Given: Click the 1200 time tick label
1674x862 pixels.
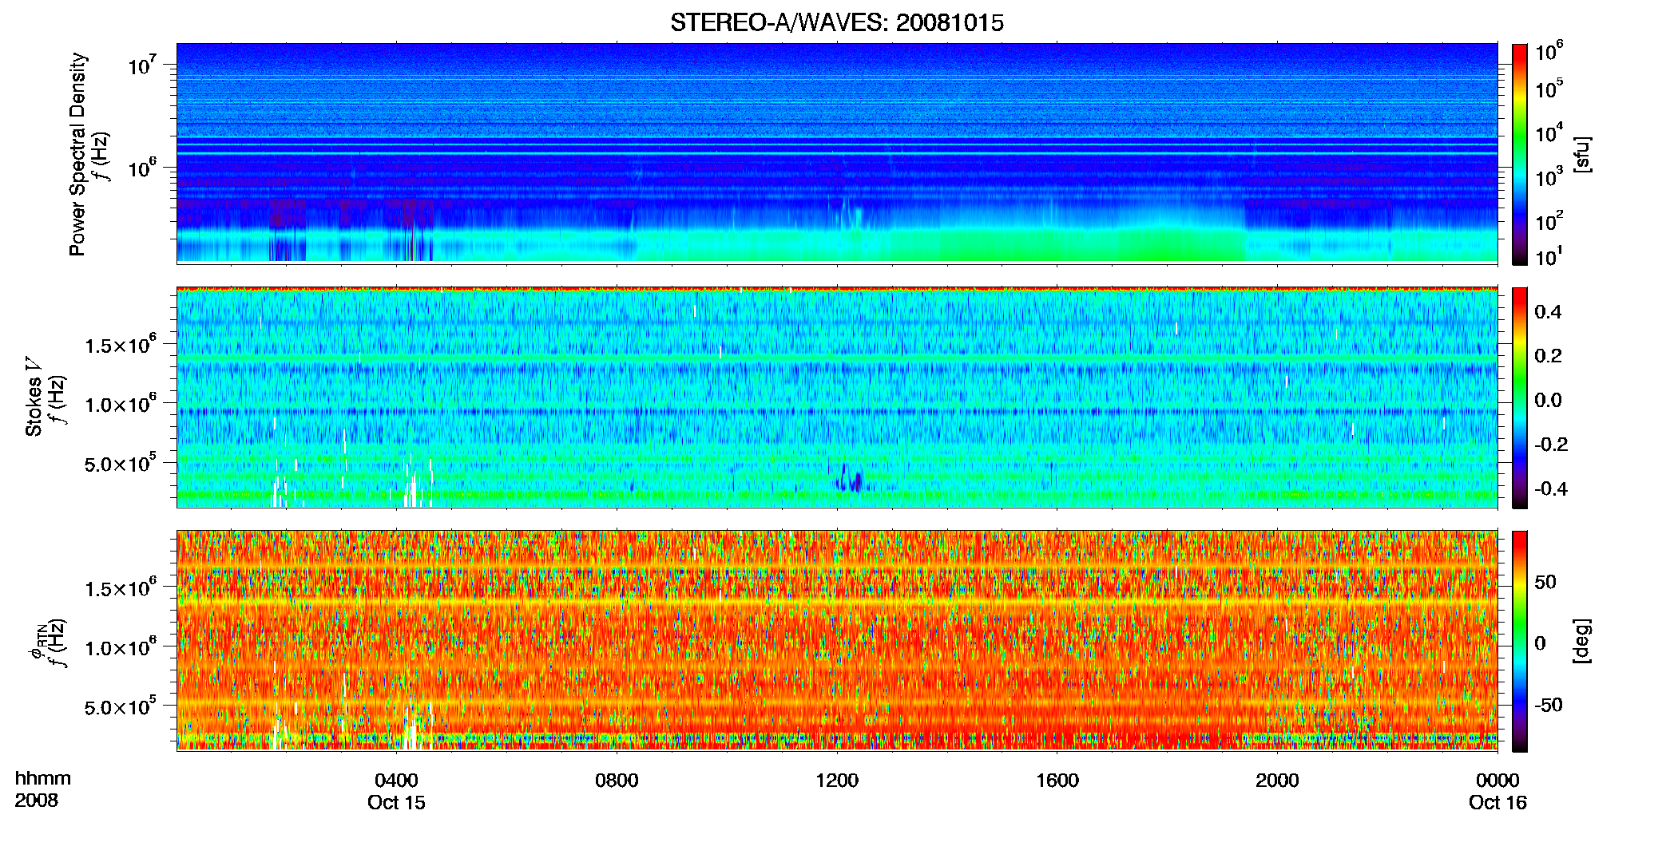Looking at the screenshot, I should (837, 781).
